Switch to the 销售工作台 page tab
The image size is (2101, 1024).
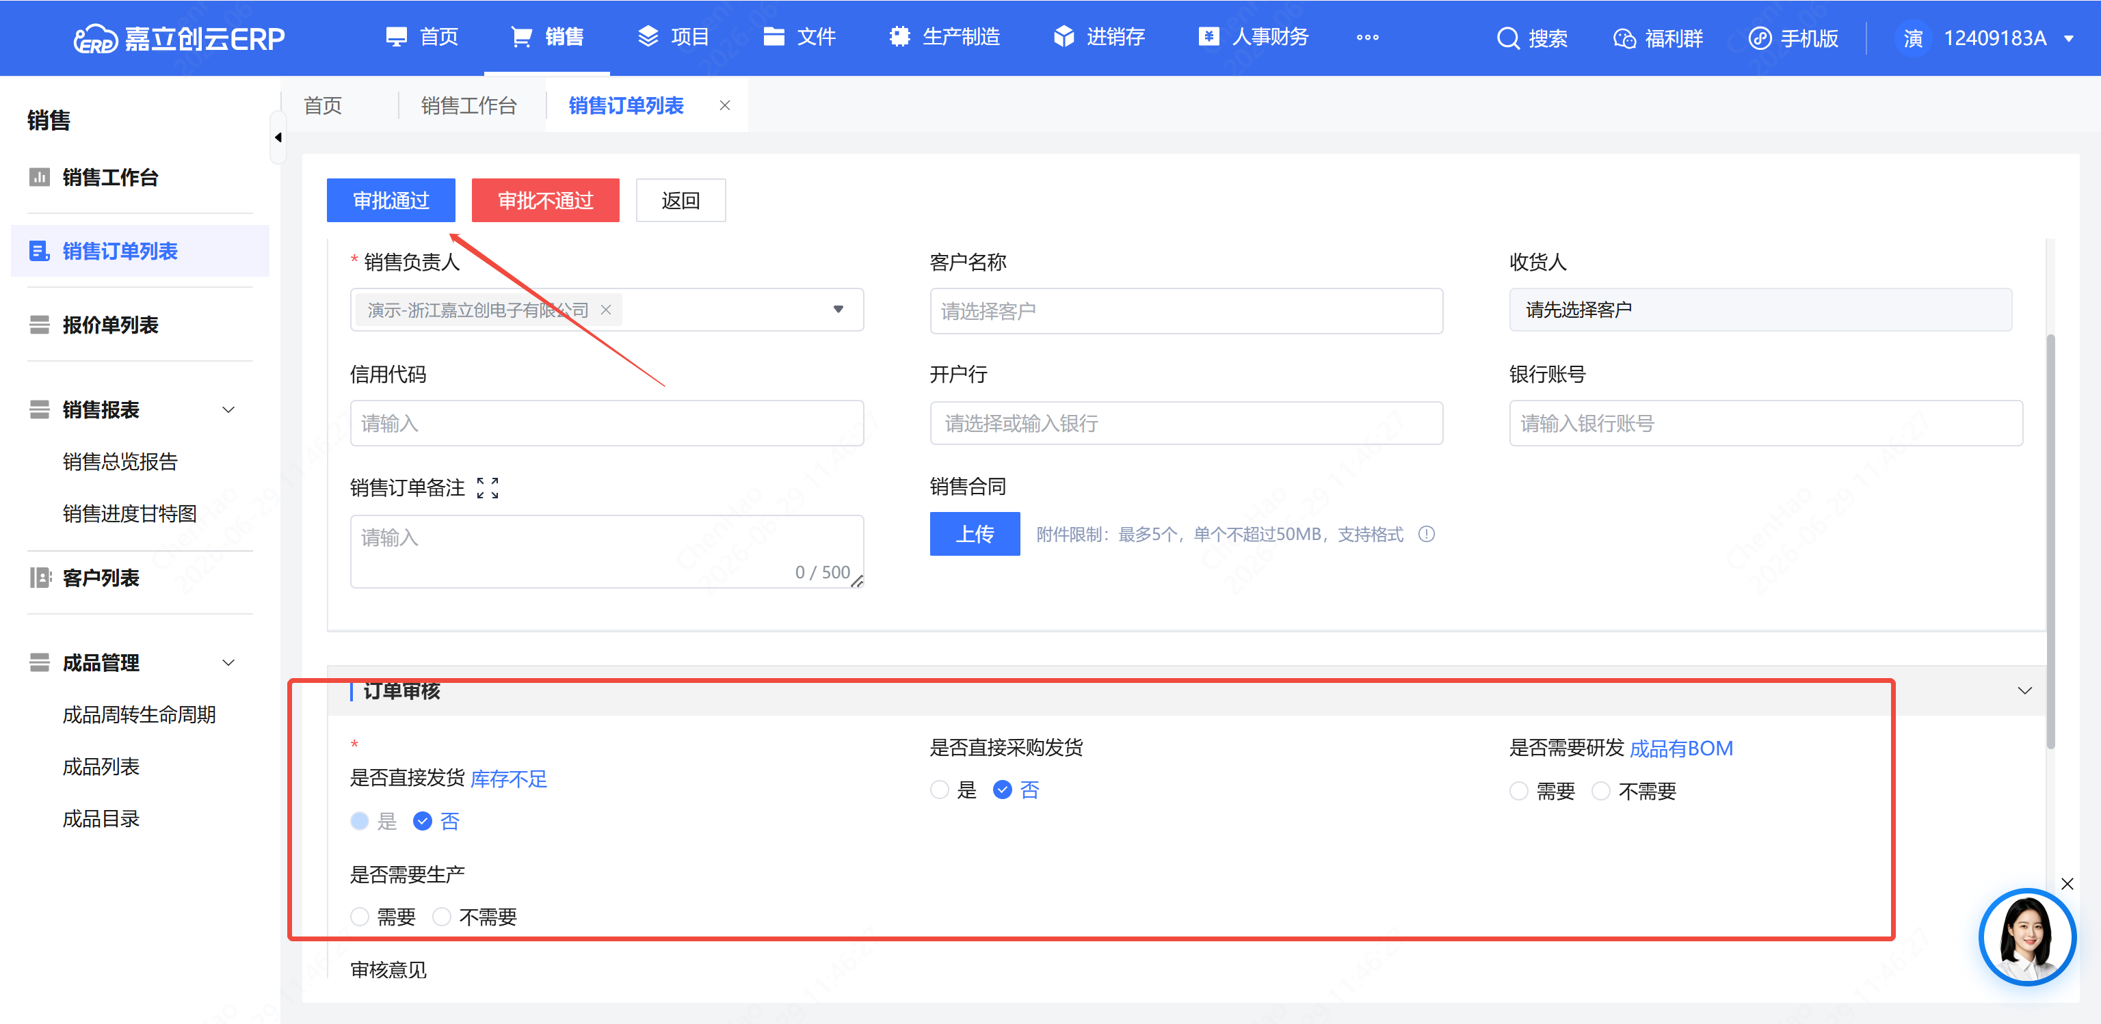tap(469, 105)
